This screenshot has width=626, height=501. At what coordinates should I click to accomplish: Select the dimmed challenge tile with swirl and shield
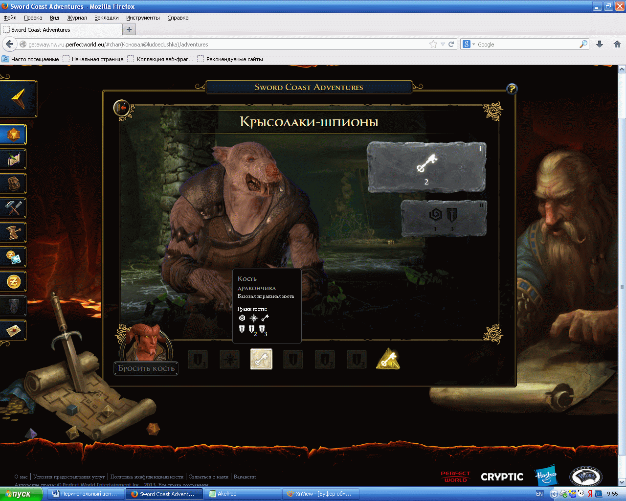tap(444, 218)
